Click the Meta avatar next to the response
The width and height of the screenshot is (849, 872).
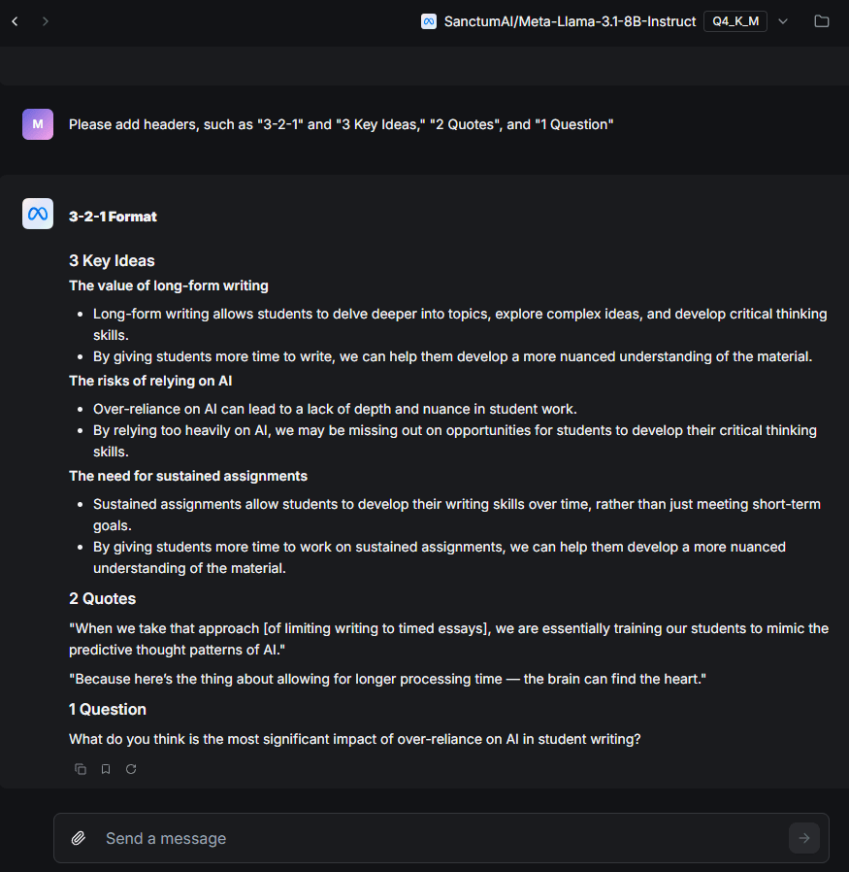(38, 214)
